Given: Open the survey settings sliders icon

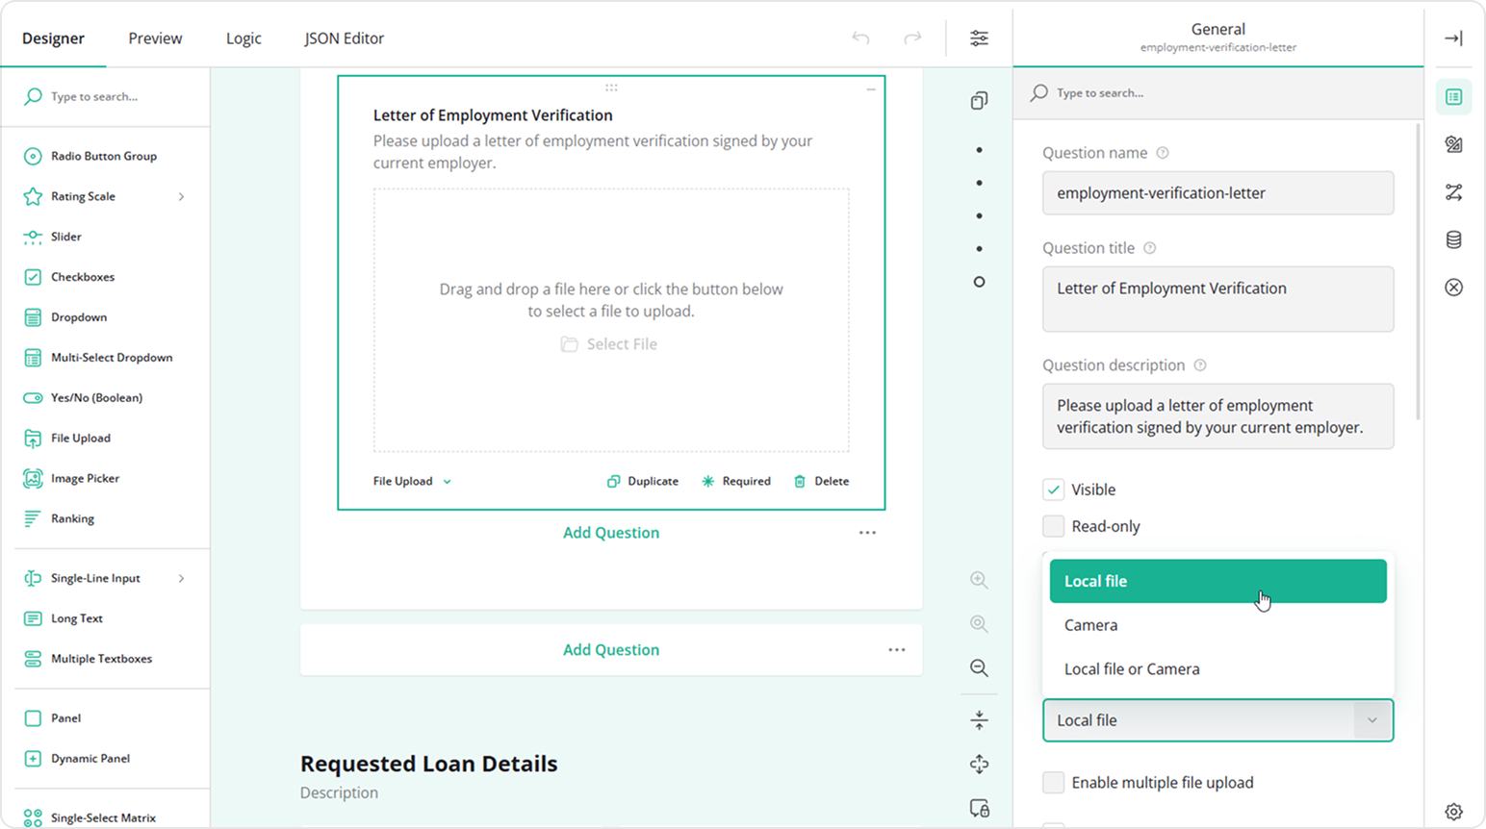Looking at the screenshot, I should [x=979, y=38].
